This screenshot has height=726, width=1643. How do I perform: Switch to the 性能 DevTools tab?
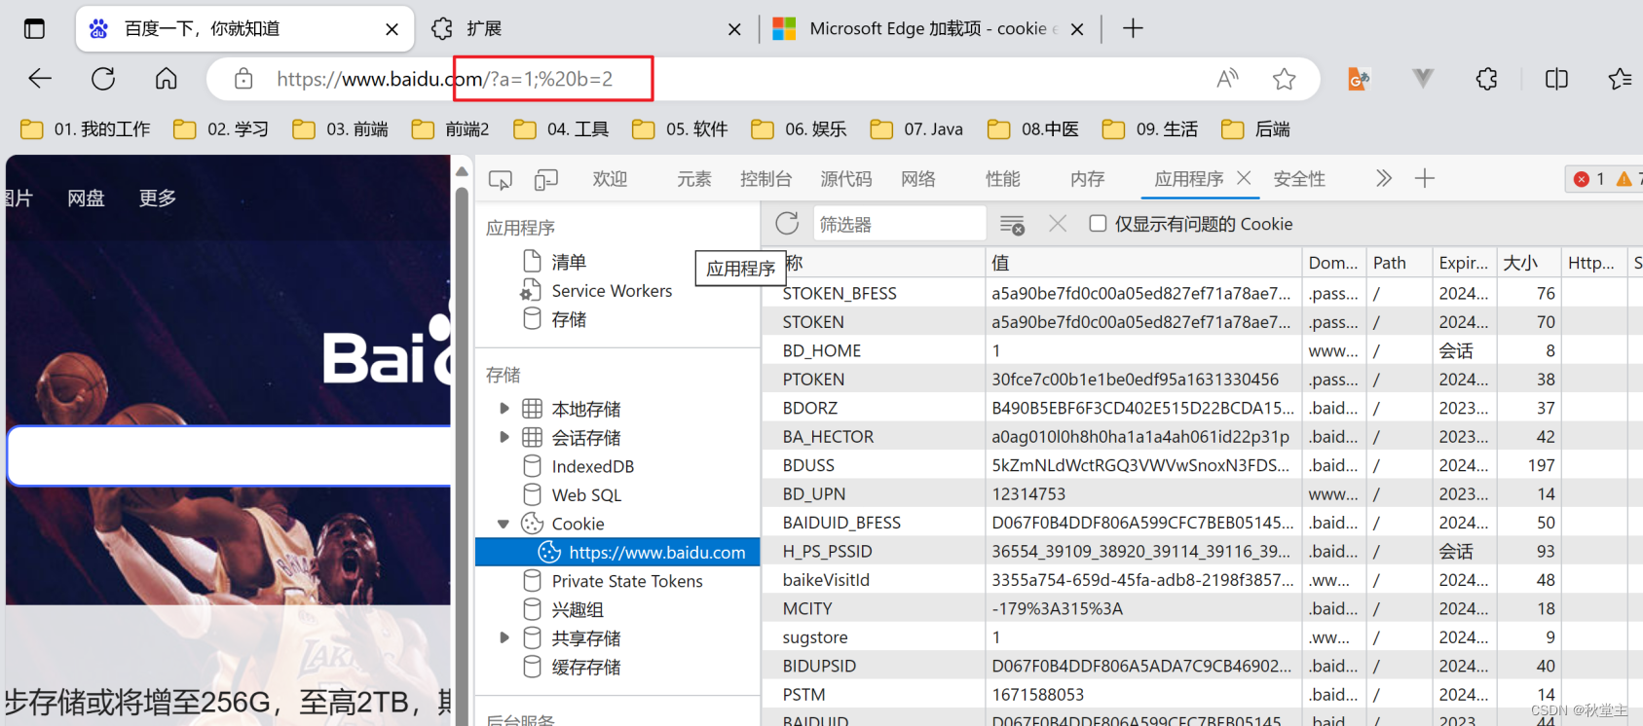[1003, 179]
